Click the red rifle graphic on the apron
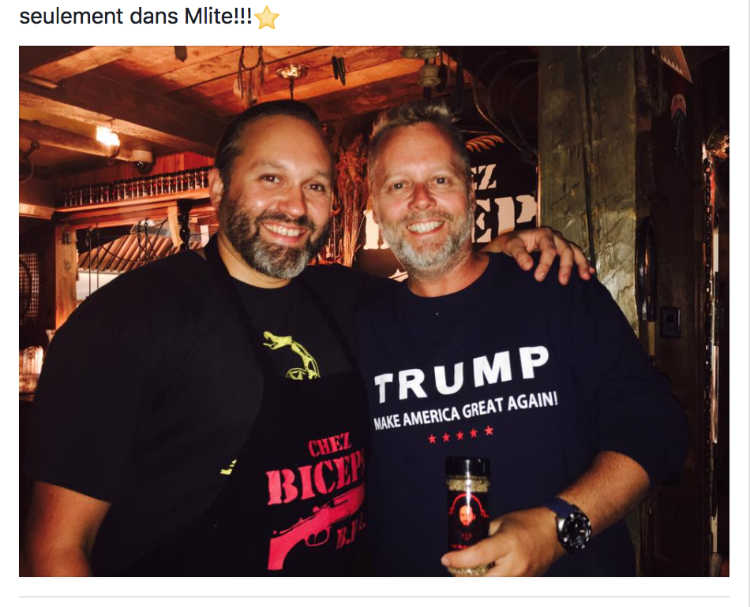The height and width of the screenshot is (607, 750). click(x=316, y=527)
